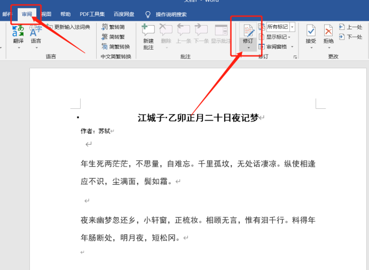This screenshot has height=270, width=369.
Task: Expand the 语言 dropdown arrow
Action: (x=36, y=47)
